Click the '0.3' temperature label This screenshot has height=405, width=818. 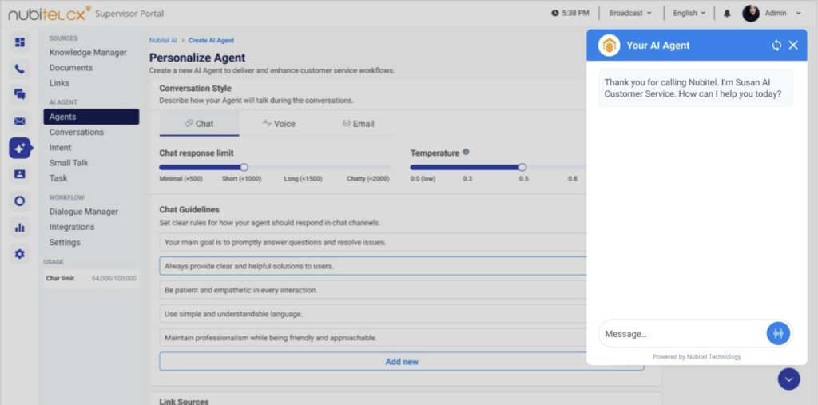tap(467, 178)
